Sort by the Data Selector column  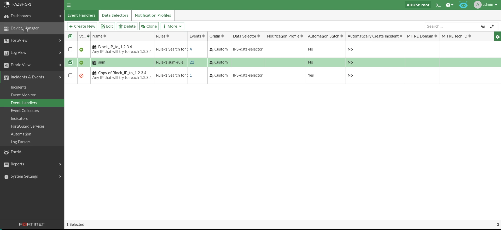coord(246,36)
